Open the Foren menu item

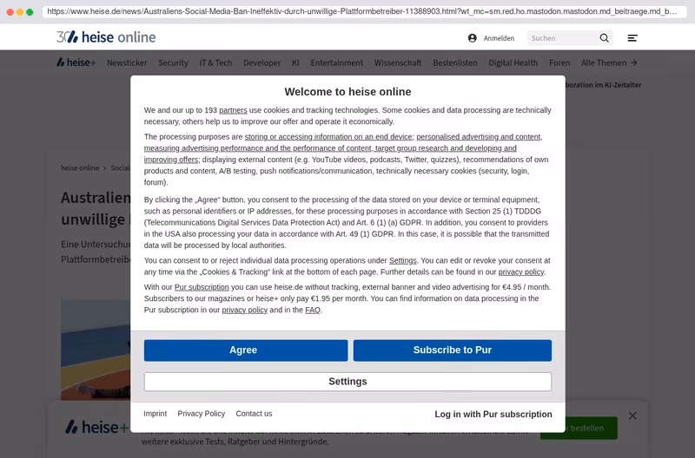pyautogui.click(x=559, y=62)
